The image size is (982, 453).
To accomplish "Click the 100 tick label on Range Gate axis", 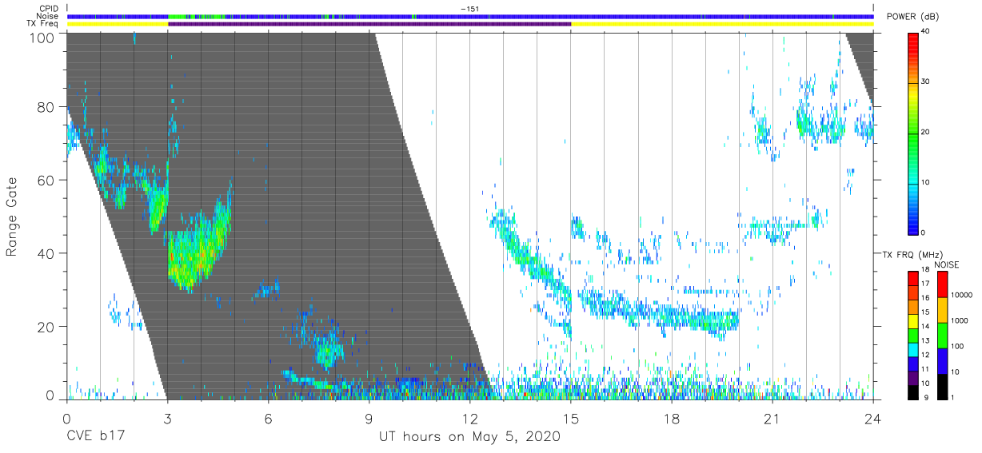I will tap(41, 37).
